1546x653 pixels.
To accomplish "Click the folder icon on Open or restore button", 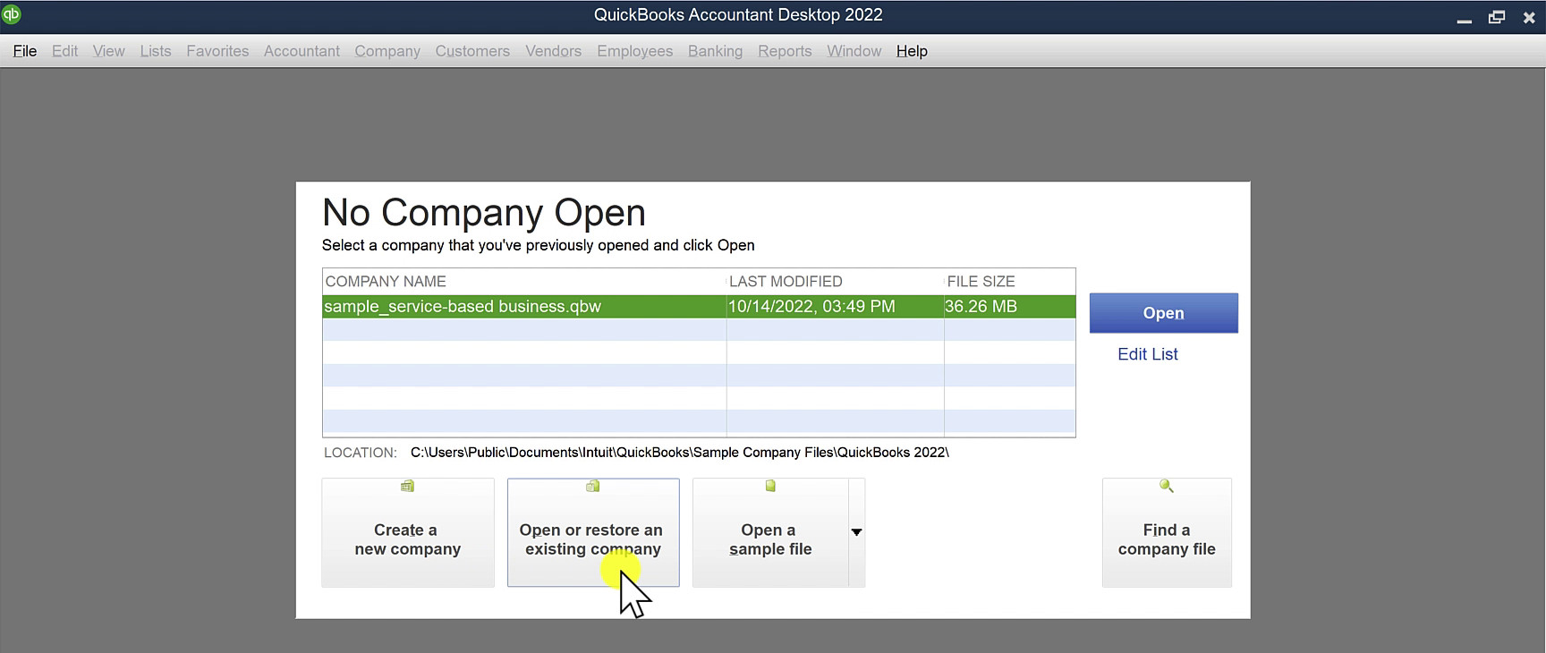I will point(592,486).
